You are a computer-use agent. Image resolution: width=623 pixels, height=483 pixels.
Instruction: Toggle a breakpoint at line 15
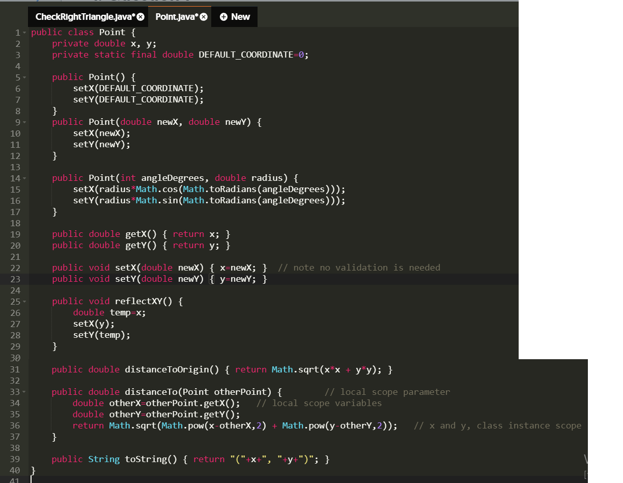tap(17, 189)
